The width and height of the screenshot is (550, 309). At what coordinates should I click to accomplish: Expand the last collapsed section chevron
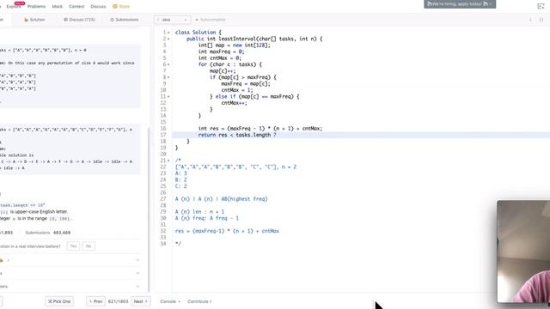(137, 286)
